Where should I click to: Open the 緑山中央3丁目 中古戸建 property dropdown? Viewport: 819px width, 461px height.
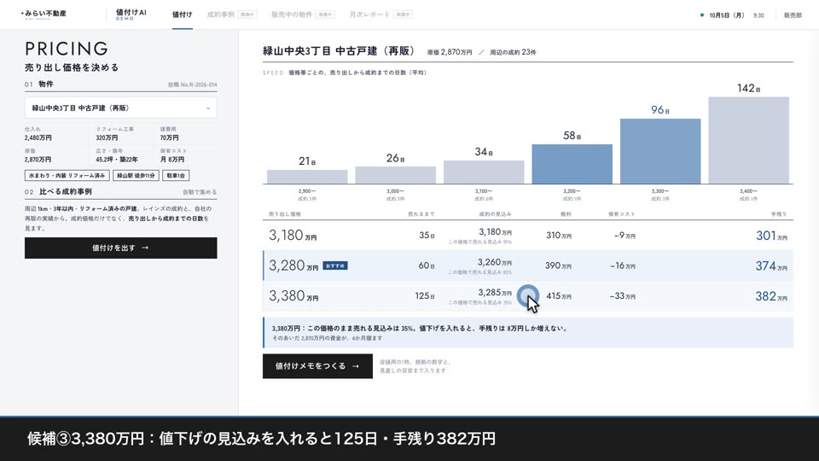click(x=120, y=108)
